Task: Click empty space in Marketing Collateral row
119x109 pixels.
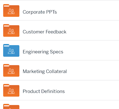Action: point(93,70)
